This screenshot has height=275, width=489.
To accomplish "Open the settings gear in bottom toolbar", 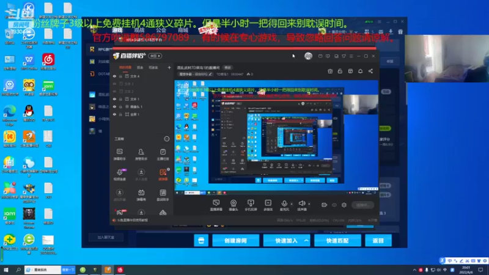I will tap(344, 205).
